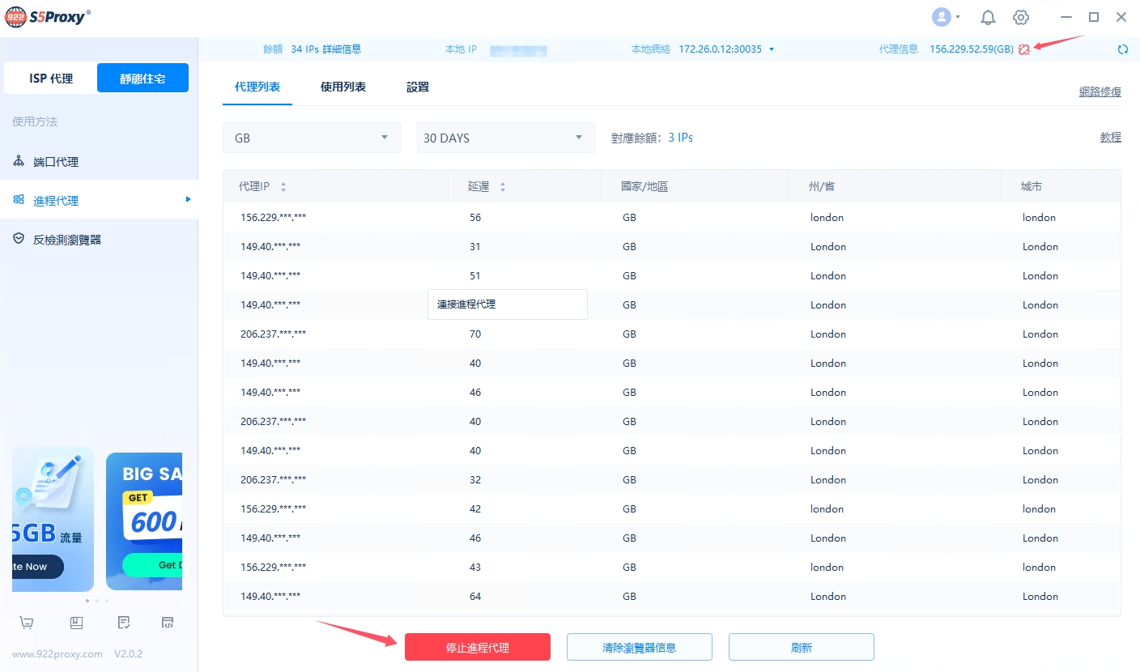
Task: Open the bookmark book icon in sidebar
Action: (x=76, y=623)
